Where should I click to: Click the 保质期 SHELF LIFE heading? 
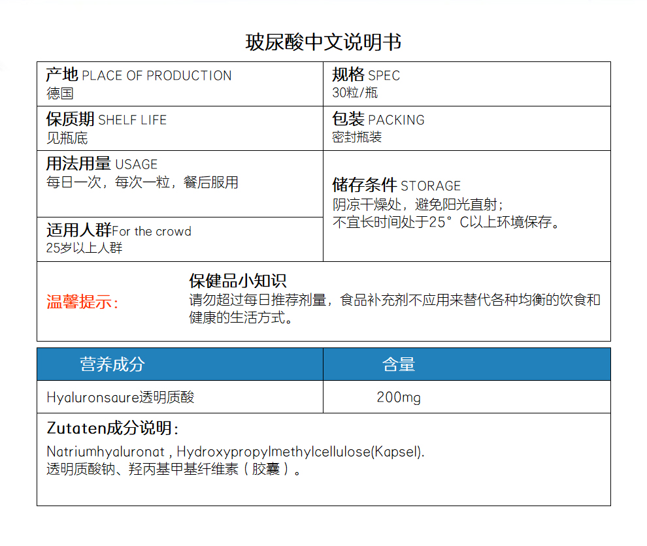(x=106, y=120)
